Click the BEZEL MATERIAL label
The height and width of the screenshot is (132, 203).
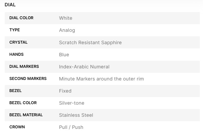click(x=26, y=115)
